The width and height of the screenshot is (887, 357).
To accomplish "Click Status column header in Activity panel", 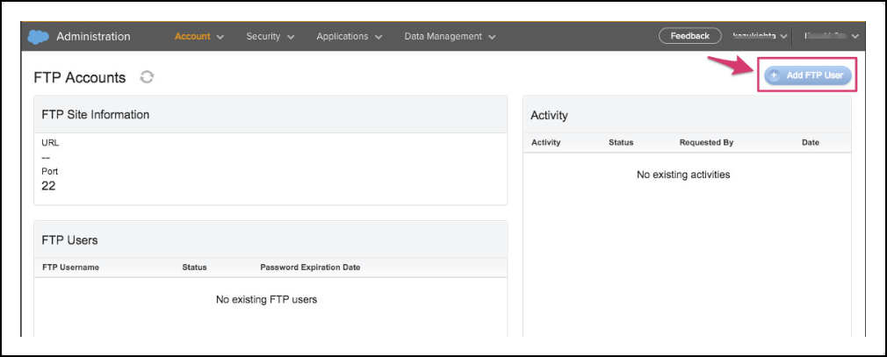I will (621, 142).
